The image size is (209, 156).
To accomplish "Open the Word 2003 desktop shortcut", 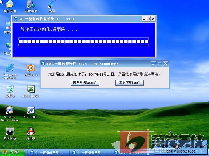I will [x=31, y=113].
